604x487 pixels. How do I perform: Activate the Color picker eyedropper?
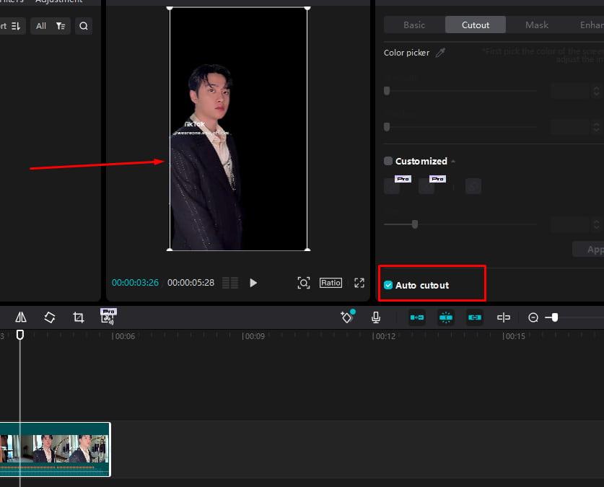click(440, 52)
